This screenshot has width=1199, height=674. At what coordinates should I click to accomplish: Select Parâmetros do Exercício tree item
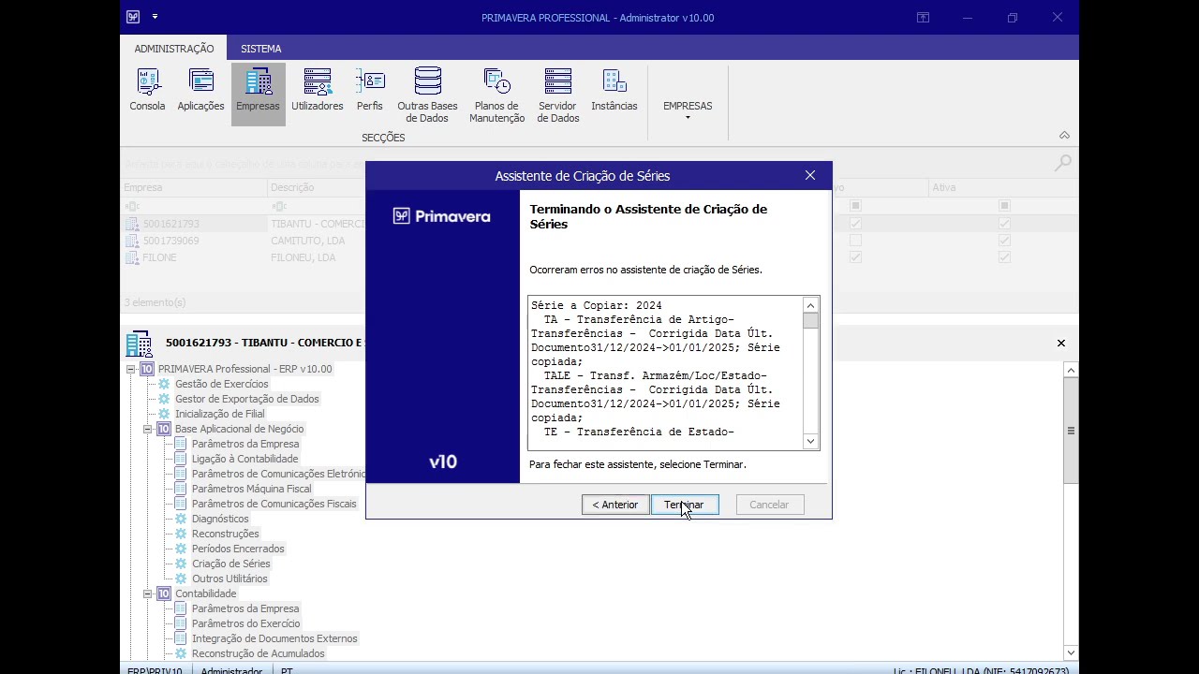point(245,623)
